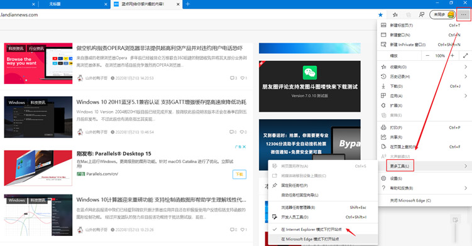Screen dimensions: 472x246
Task: Click the new window icon in menu
Action: tap(383, 35)
